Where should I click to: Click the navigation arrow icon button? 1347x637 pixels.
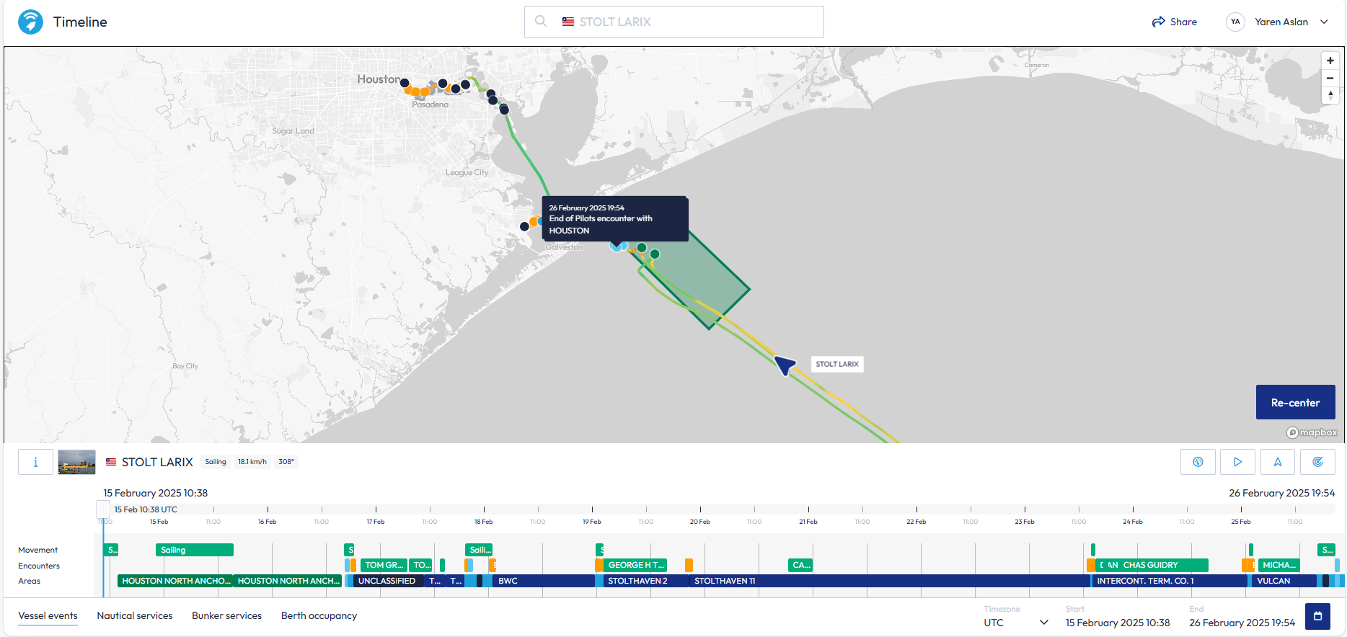point(1277,462)
